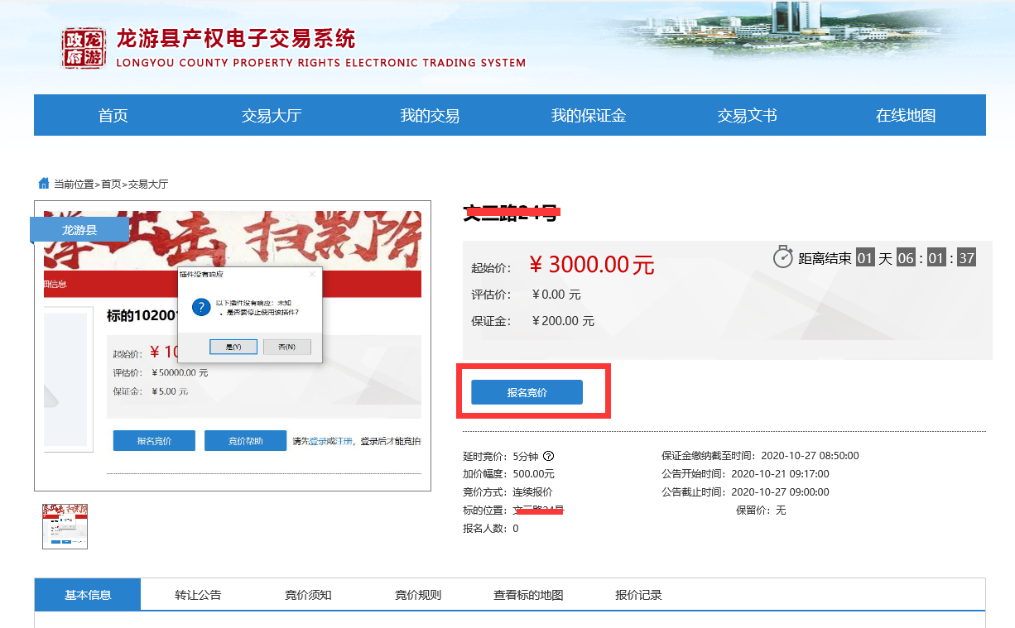Image resolution: width=1015 pixels, height=628 pixels.
Task: View the 竞价规则 tab
Action: click(x=418, y=595)
